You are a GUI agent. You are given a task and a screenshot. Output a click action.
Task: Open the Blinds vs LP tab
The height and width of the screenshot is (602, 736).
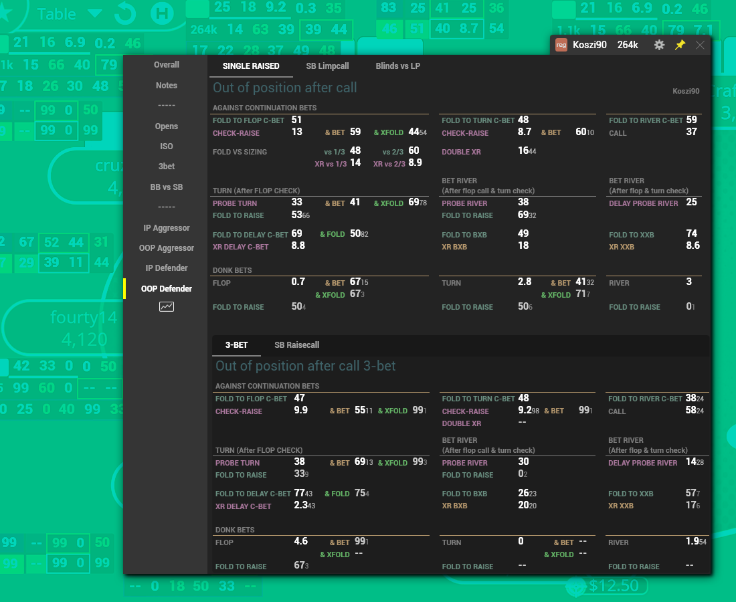coord(397,66)
